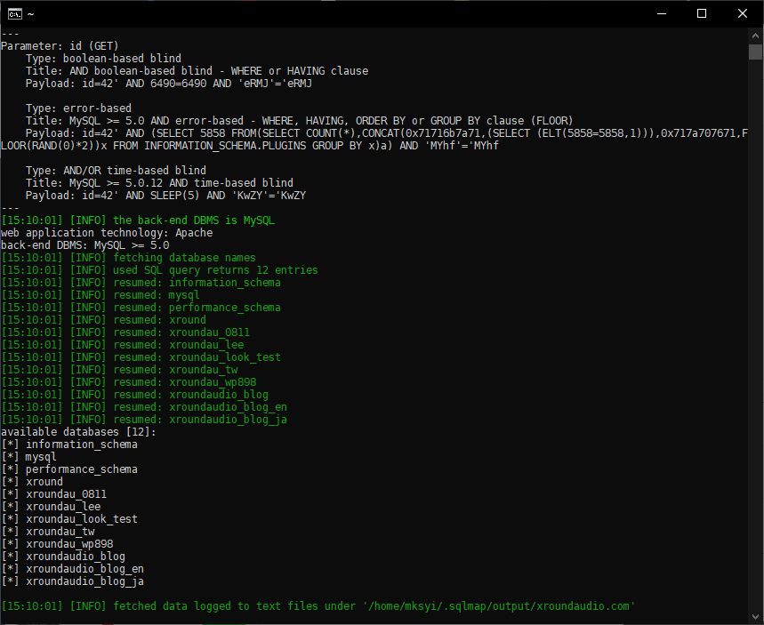This screenshot has height=625, width=764.
Task: Click the error-based FLOOR title line
Action: [299, 121]
